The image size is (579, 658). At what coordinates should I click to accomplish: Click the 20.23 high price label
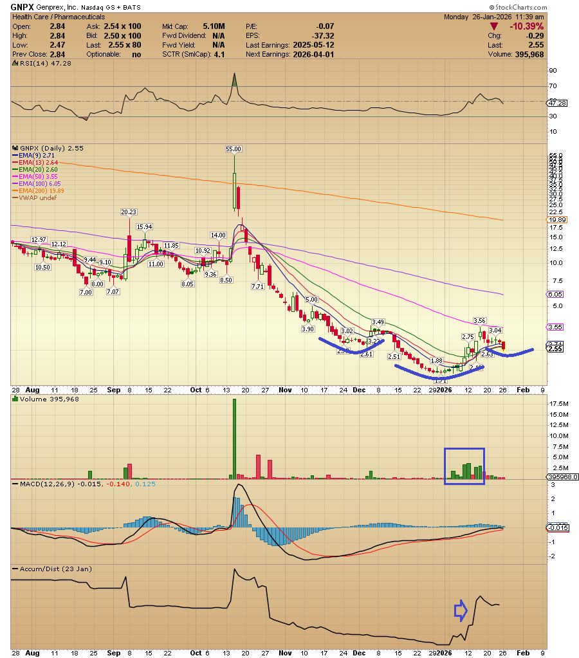129,212
